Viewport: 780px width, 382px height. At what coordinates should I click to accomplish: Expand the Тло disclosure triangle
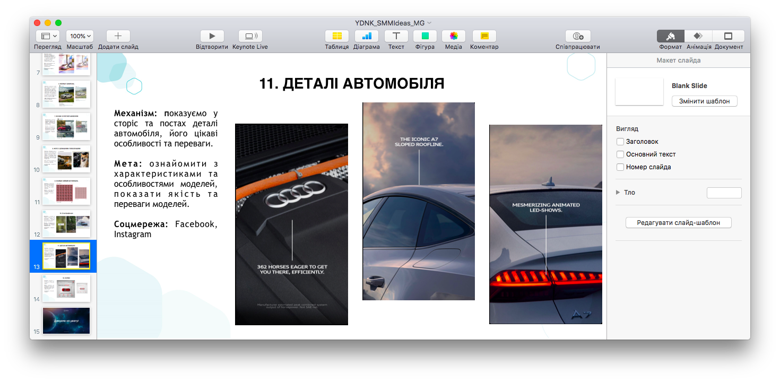pyautogui.click(x=618, y=193)
